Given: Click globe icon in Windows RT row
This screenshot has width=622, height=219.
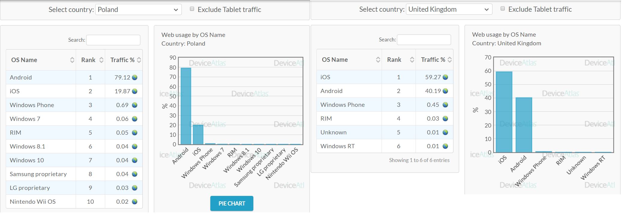Looking at the screenshot, I should (445, 146).
